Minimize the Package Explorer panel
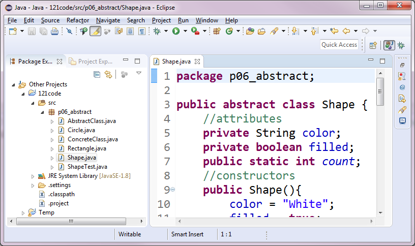The height and width of the screenshot is (246, 415). (126, 60)
